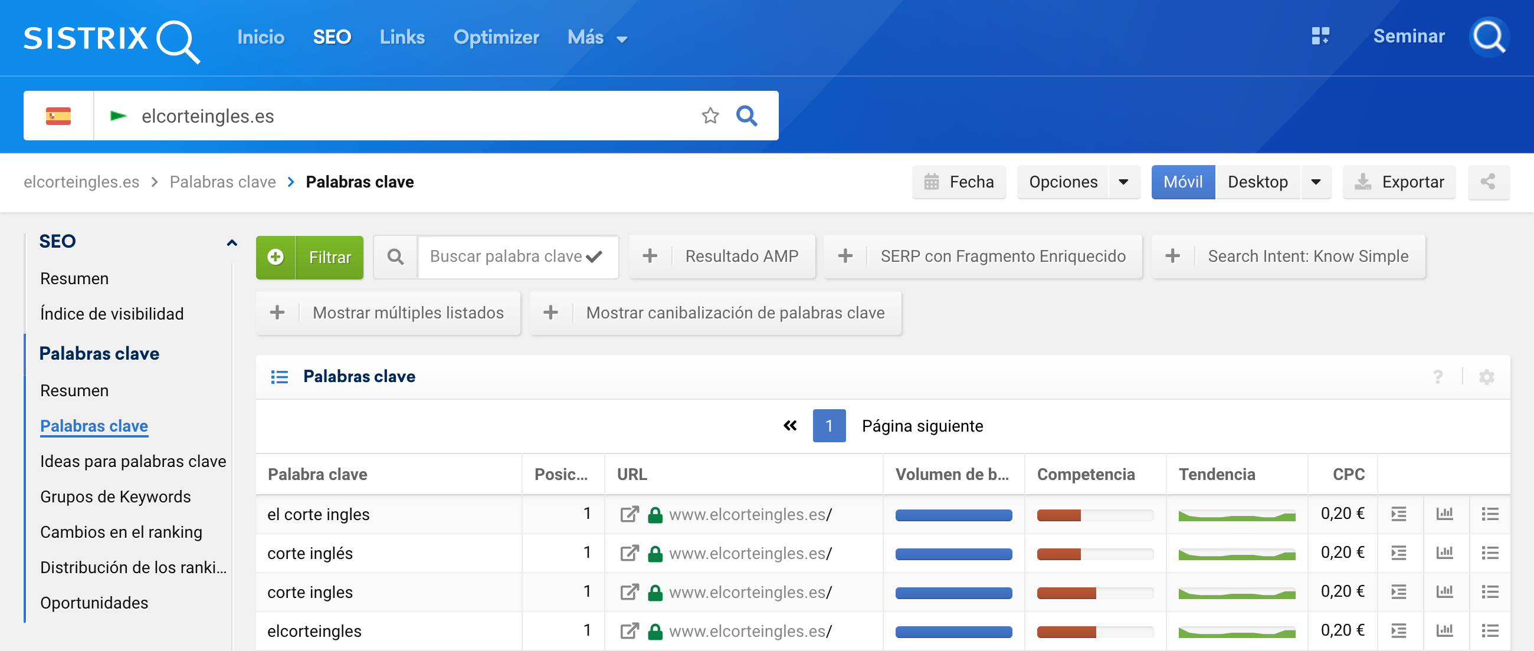Open Grupos de Keywords in sidebar
The width and height of the screenshot is (1534, 651).
[116, 497]
